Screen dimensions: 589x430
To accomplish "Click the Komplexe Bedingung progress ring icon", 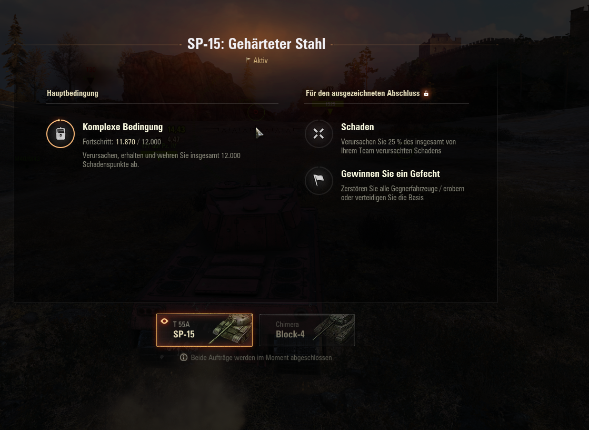I will click(61, 133).
